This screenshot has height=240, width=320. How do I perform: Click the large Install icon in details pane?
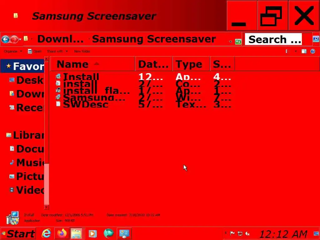12,218
